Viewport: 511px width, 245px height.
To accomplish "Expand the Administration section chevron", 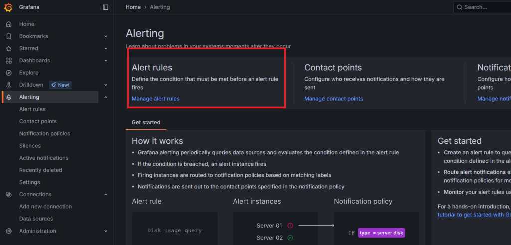I will click(x=106, y=231).
